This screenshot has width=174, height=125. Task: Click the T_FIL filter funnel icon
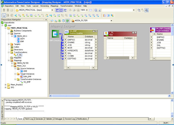point(106,34)
